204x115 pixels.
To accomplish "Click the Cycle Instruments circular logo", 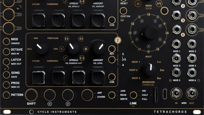I will coord(32,112).
